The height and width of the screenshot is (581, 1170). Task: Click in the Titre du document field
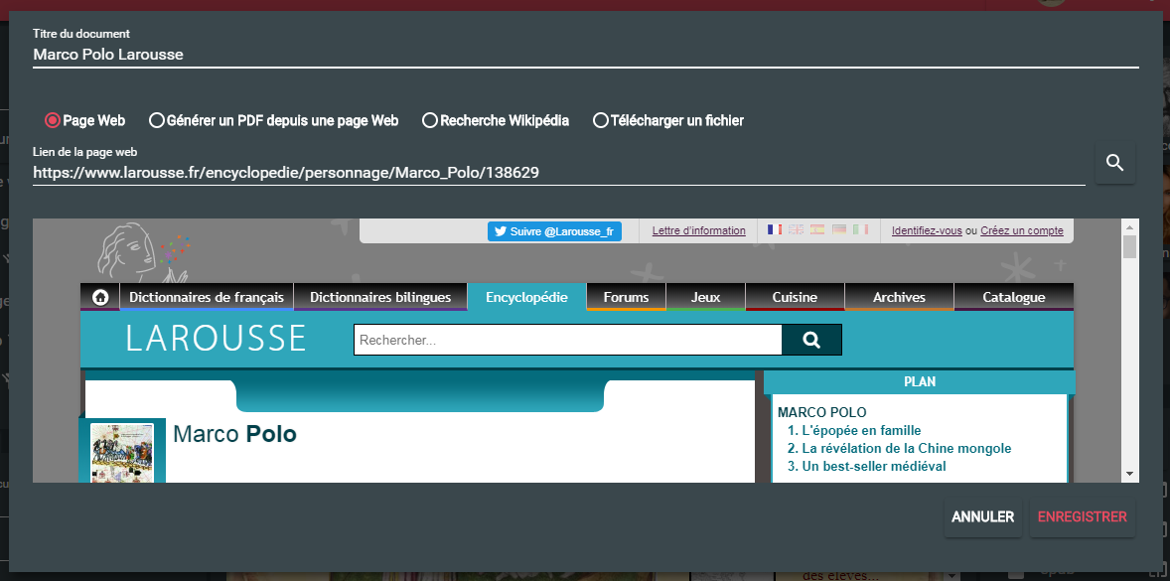585,56
